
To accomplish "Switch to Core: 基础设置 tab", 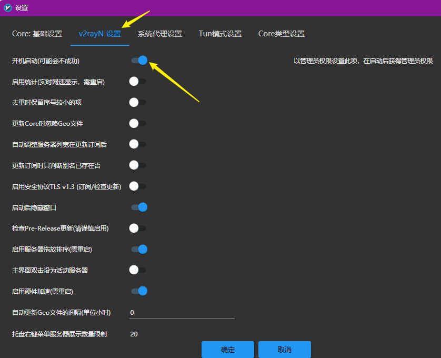I will [37, 34].
